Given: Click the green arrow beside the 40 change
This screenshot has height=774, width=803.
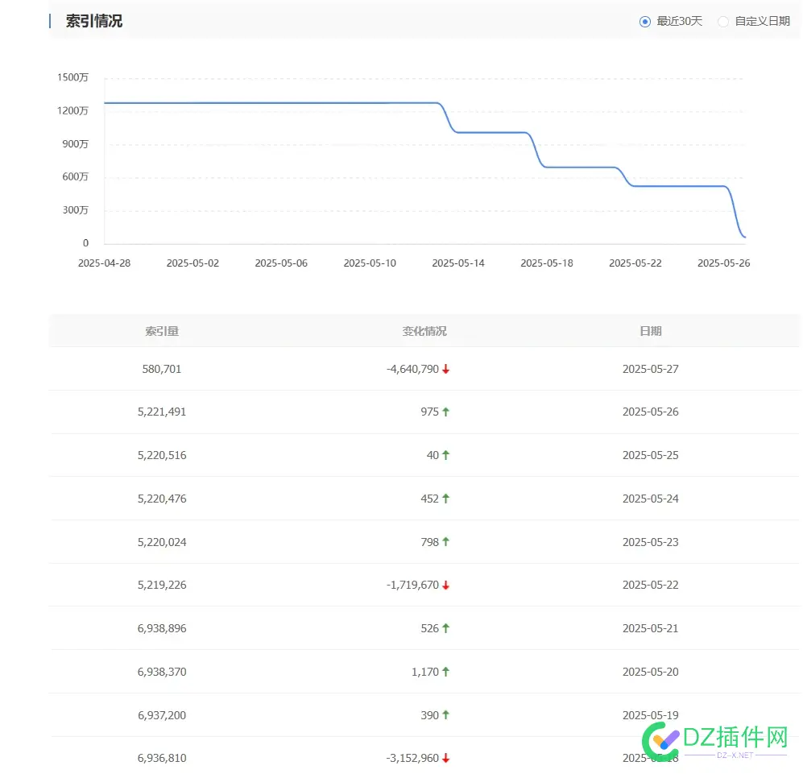Looking at the screenshot, I should [445, 455].
